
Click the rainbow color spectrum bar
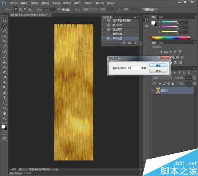tap(171, 38)
